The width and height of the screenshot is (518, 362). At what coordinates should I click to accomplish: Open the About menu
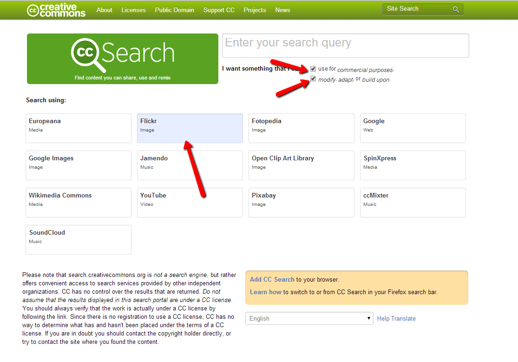click(x=105, y=10)
